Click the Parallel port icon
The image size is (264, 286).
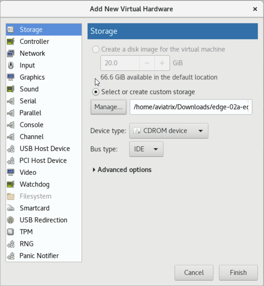click(x=10, y=113)
